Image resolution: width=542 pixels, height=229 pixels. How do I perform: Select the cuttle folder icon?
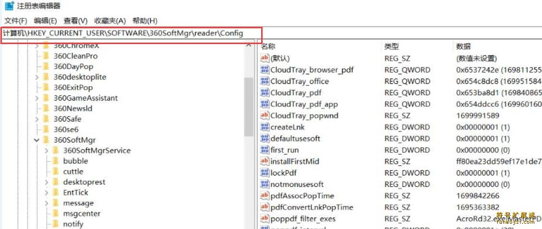56,172
